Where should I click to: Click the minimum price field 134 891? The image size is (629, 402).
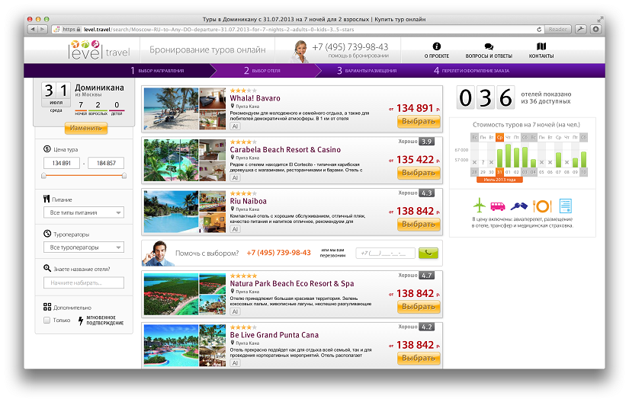62,163
